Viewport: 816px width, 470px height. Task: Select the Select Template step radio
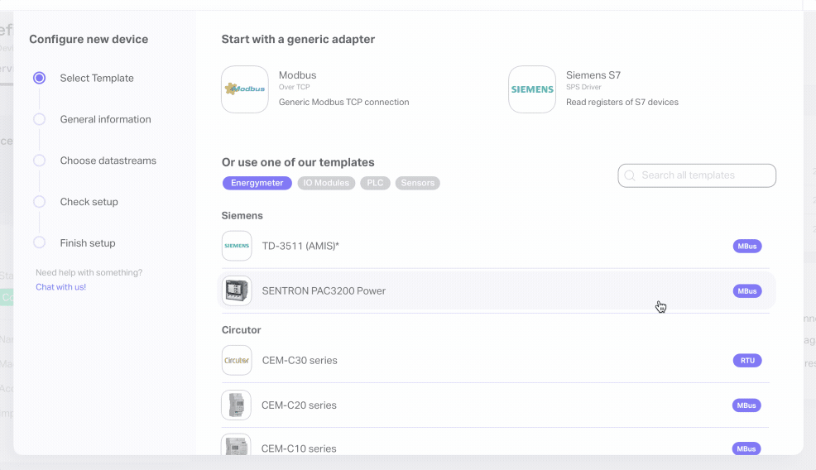pos(39,78)
